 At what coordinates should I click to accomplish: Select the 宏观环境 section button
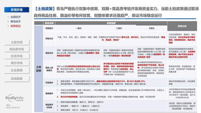(17, 10)
